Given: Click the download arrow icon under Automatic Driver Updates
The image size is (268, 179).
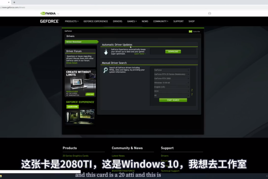Looking at the screenshot, I should tap(106, 51).
